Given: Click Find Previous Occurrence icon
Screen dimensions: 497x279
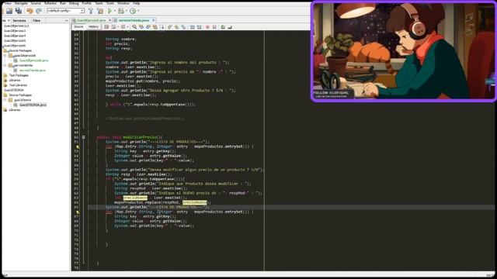Looking at the screenshot, I should [x=141, y=27].
